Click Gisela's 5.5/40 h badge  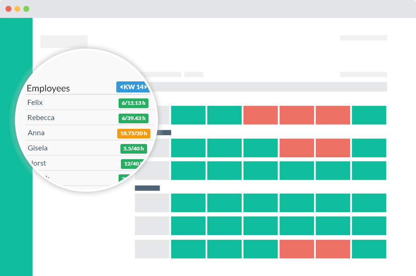[x=135, y=148]
